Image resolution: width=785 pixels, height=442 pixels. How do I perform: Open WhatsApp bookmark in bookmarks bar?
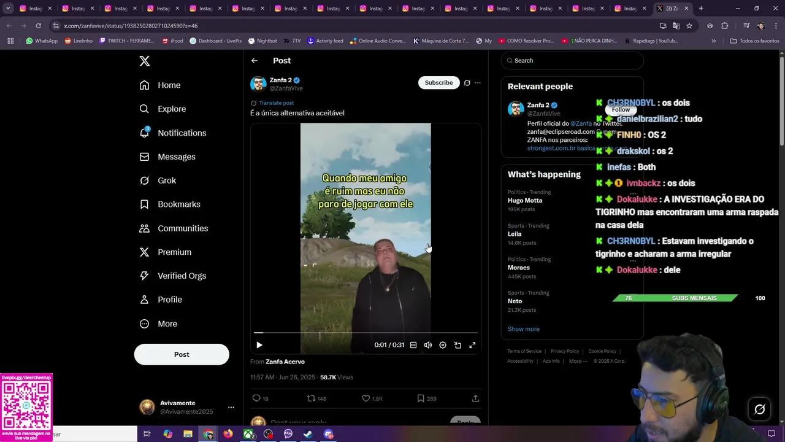tap(42, 41)
